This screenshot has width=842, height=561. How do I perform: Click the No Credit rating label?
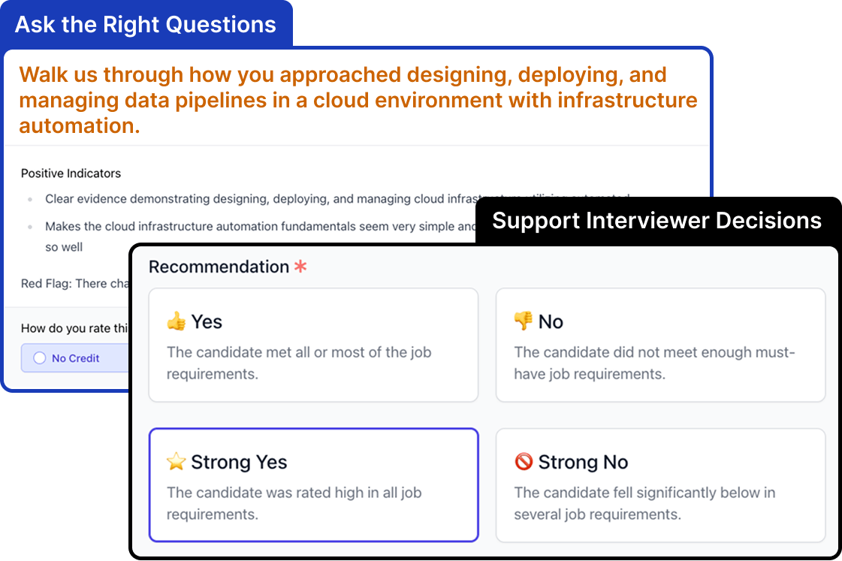[76, 358]
